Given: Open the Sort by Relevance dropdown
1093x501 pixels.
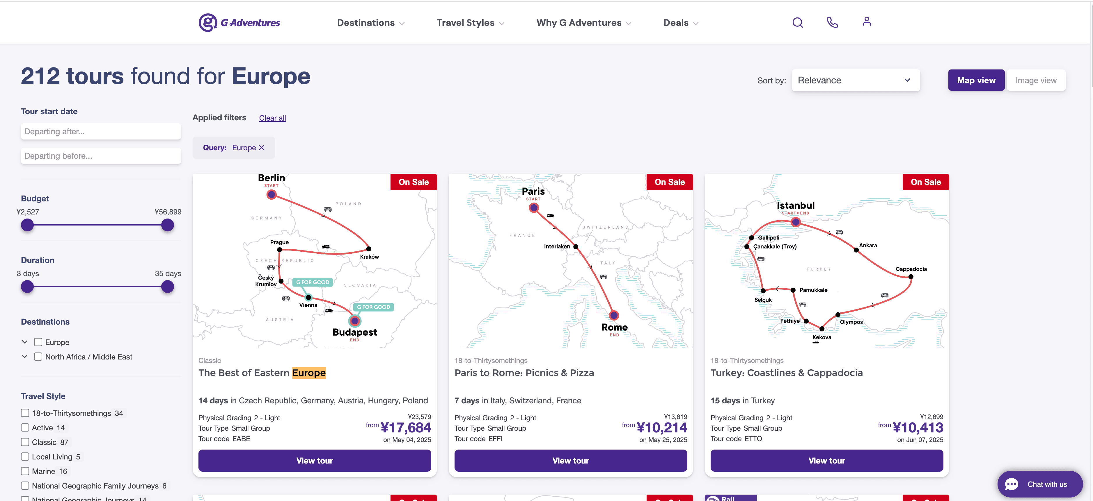Looking at the screenshot, I should tap(855, 80).
